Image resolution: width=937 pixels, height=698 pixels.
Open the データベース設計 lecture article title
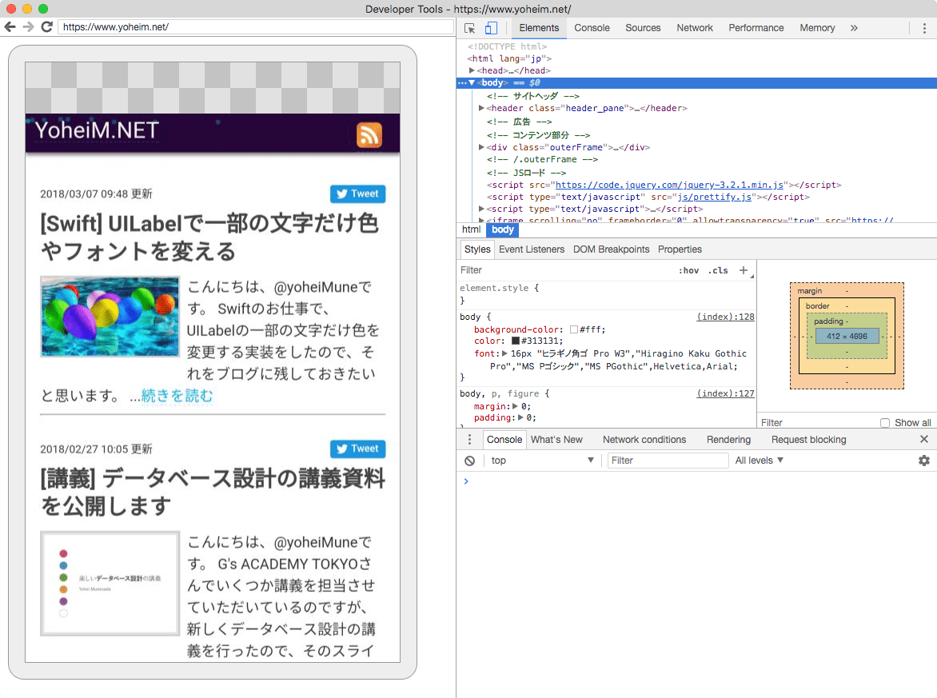tap(213, 492)
